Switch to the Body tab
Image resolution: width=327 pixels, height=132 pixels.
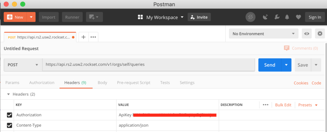[x=103, y=83]
